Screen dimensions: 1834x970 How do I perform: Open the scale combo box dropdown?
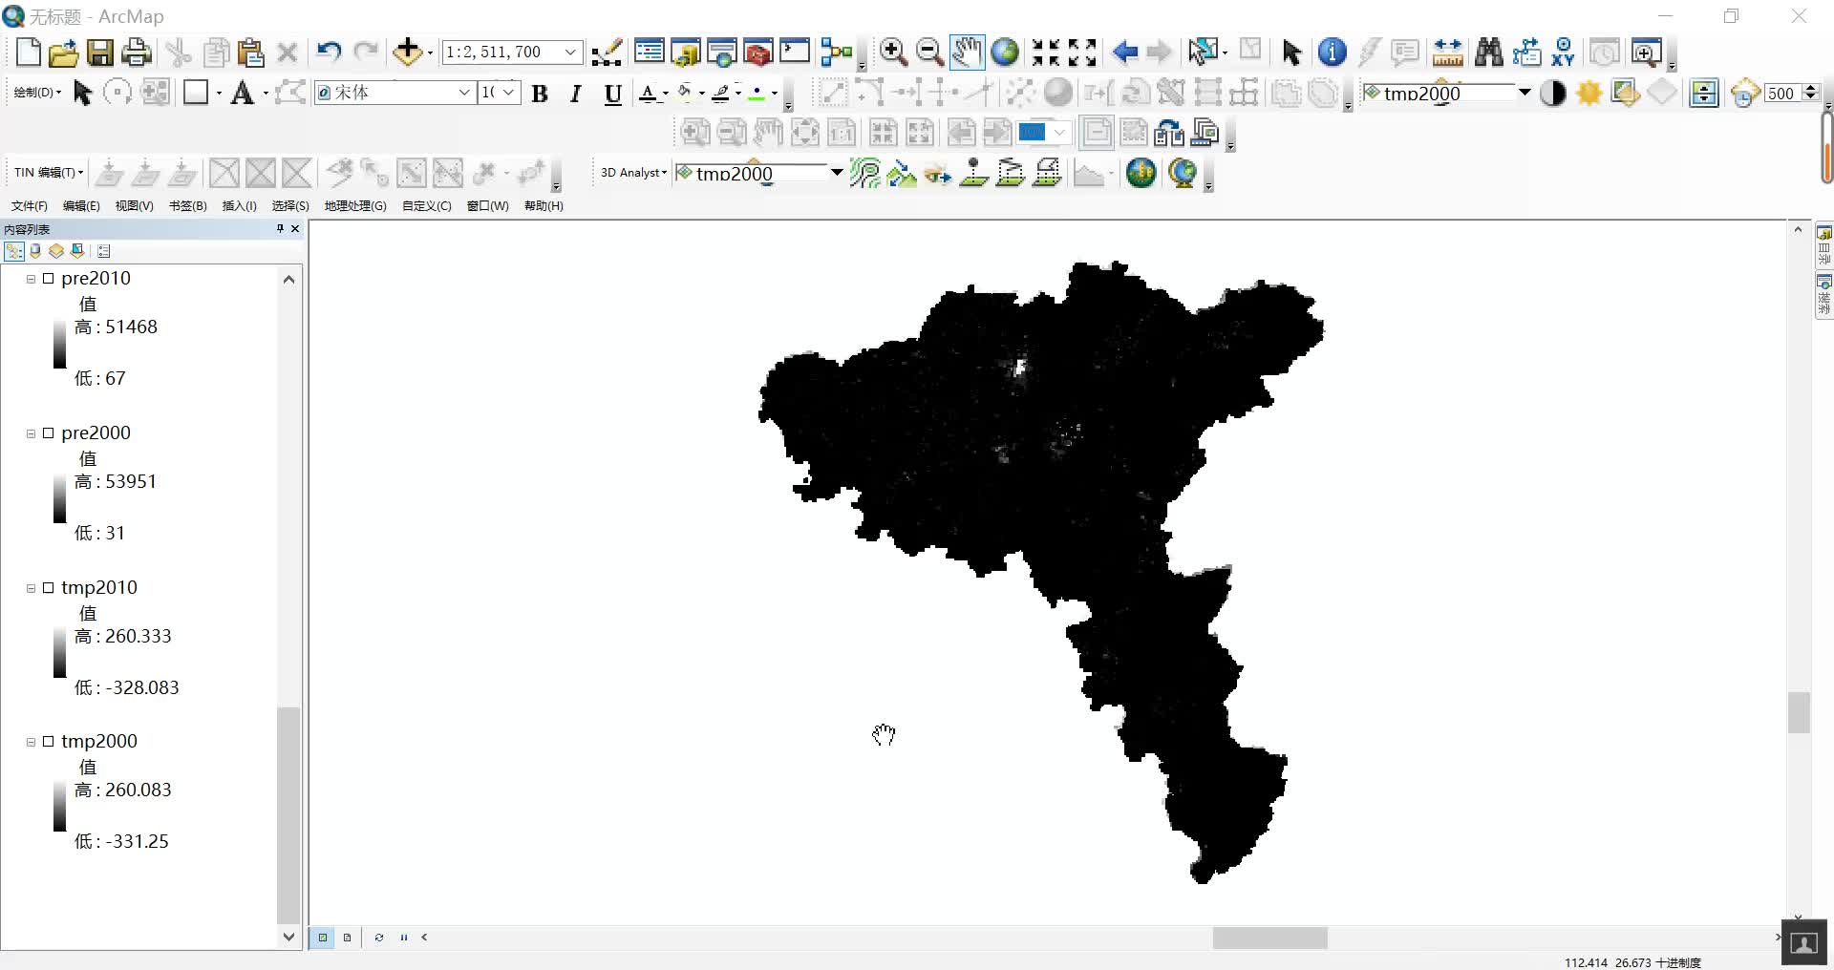(570, 52)
